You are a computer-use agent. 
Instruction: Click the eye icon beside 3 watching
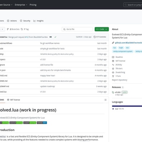pos(113,72)
